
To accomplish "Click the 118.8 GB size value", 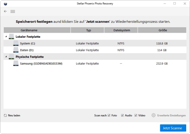I will pos(162,43).
